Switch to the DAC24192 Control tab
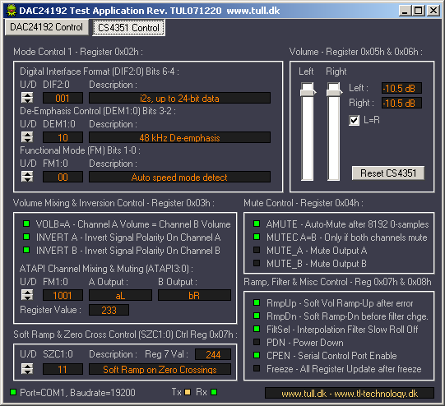This screenshot has width=445, height=406. [x=47, y=27]
